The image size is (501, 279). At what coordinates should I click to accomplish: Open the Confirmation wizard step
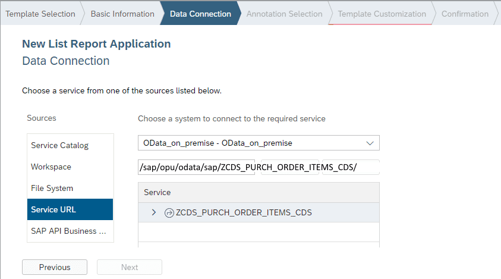point(465,14)
